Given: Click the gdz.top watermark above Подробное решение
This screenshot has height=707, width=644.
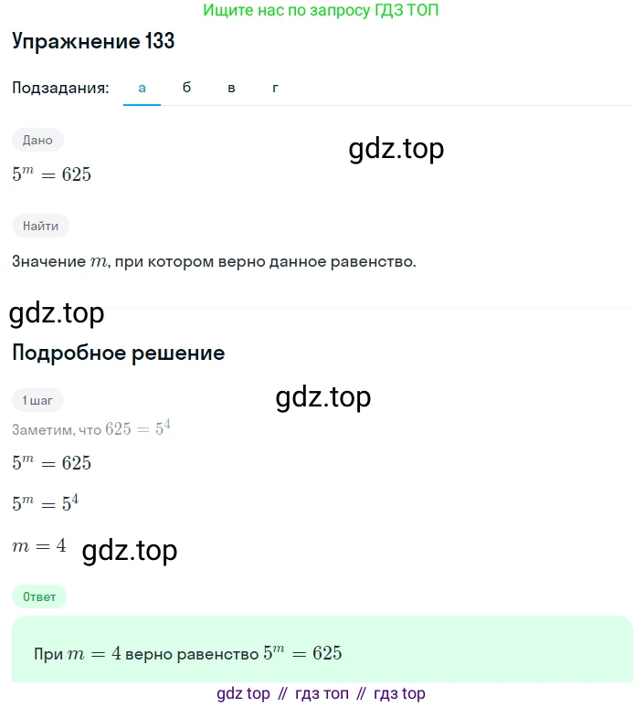Looking at the screenshot, I should 57,313.
